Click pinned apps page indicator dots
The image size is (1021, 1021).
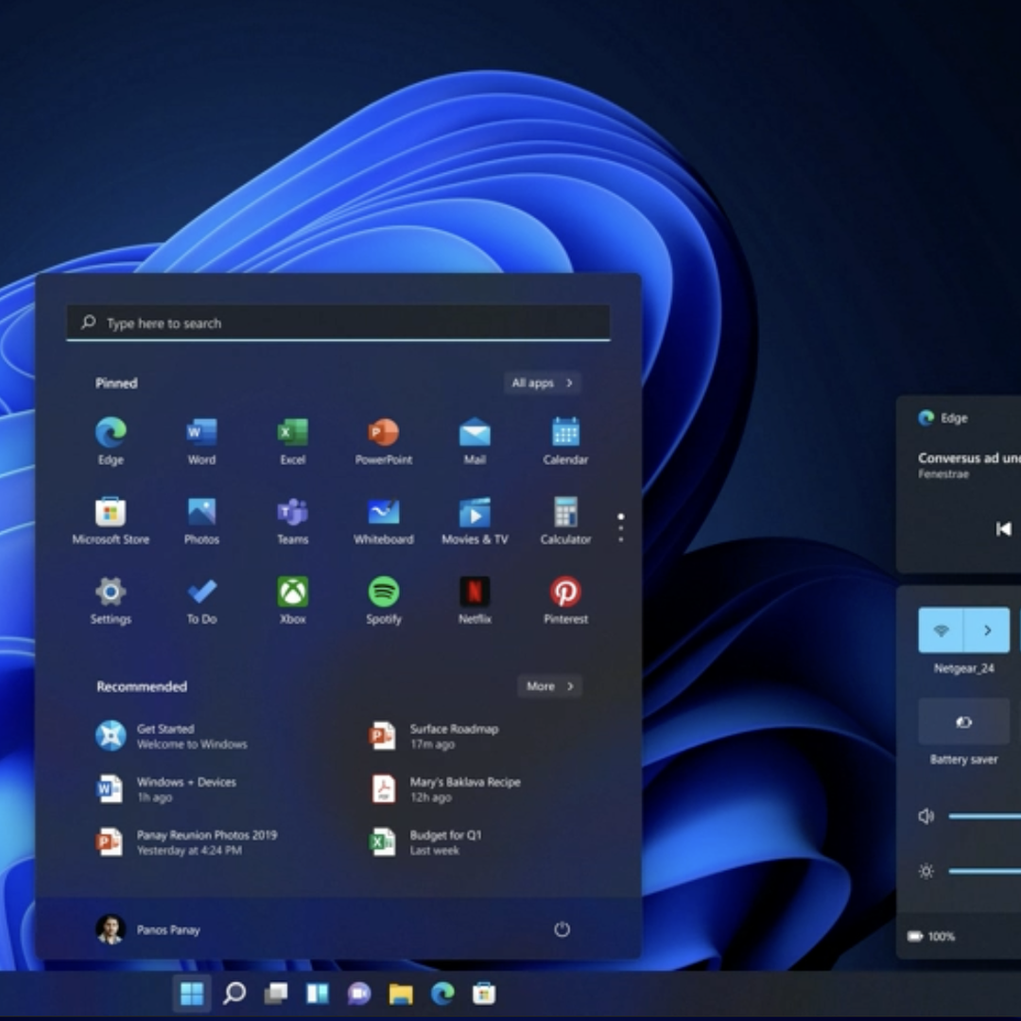coord(620,528)
